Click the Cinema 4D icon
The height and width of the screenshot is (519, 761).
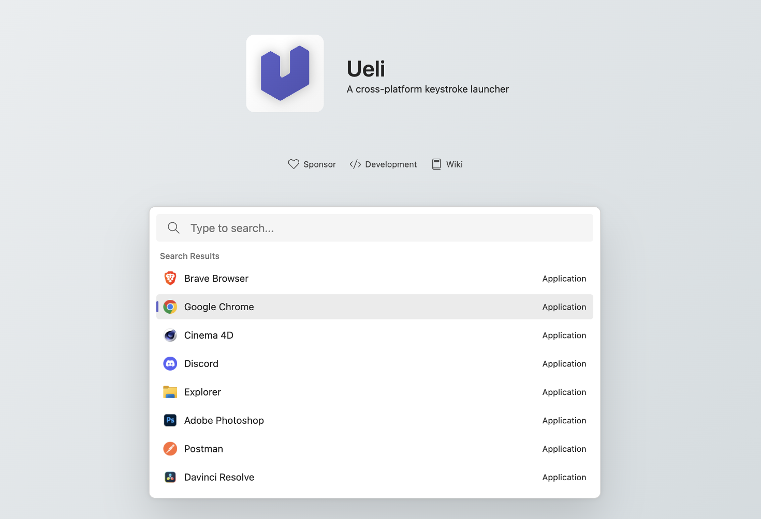coord(170,335)
